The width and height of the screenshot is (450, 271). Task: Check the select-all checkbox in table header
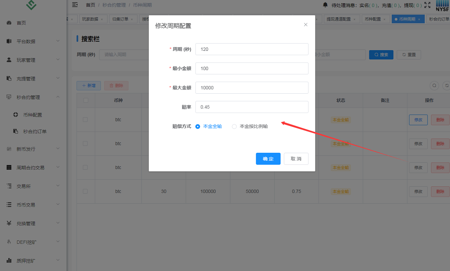point(85,100)
